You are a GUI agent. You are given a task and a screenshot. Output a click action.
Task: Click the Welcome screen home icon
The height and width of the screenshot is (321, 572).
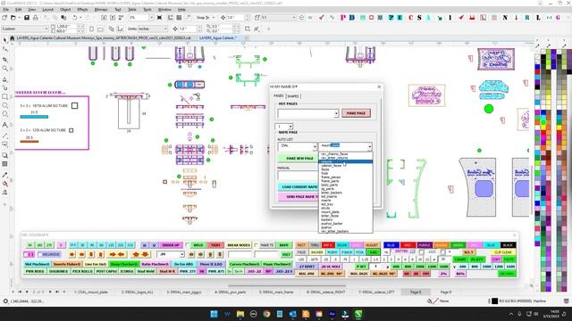point(12,37)
